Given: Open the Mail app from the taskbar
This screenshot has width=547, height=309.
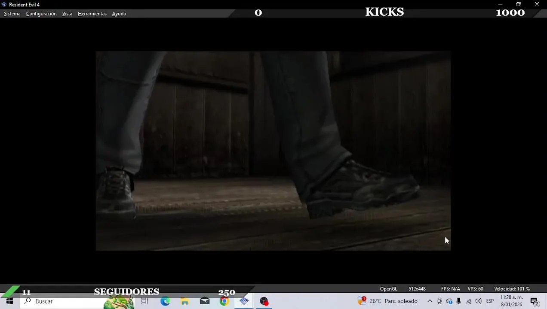Looking at the screenshot, I should (x=205, y=301).
